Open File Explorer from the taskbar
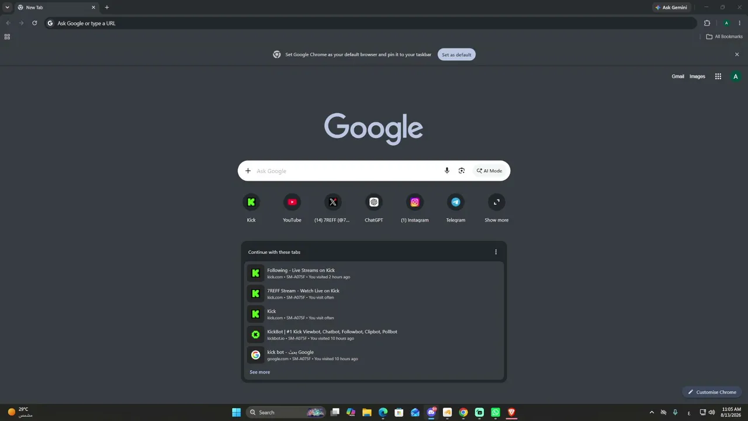 pos(367,412)
